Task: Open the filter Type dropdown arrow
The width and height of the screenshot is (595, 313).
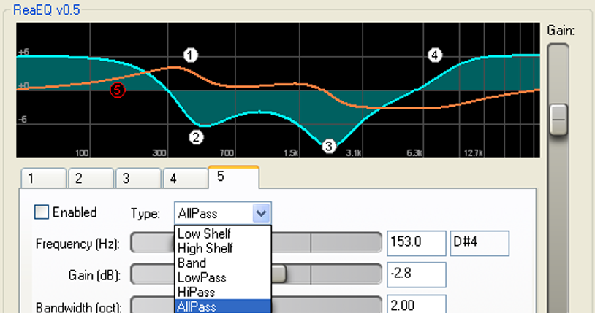Action: click(262, 213)
